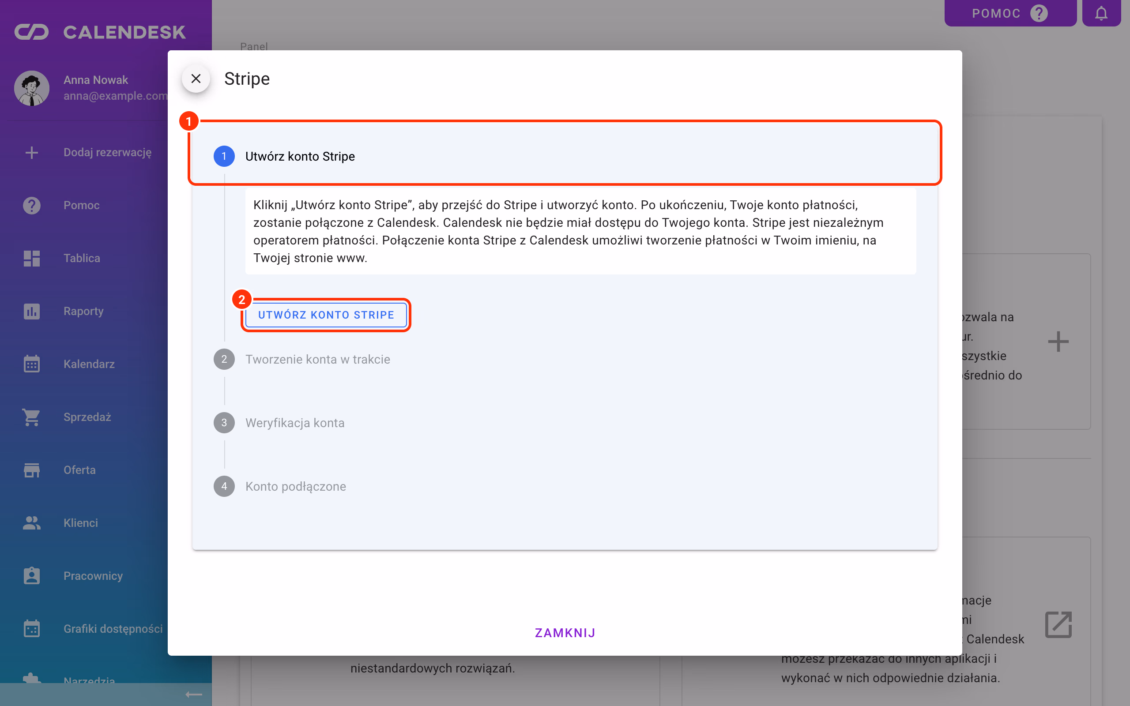Open the Raporty menu item

point(83,311)
